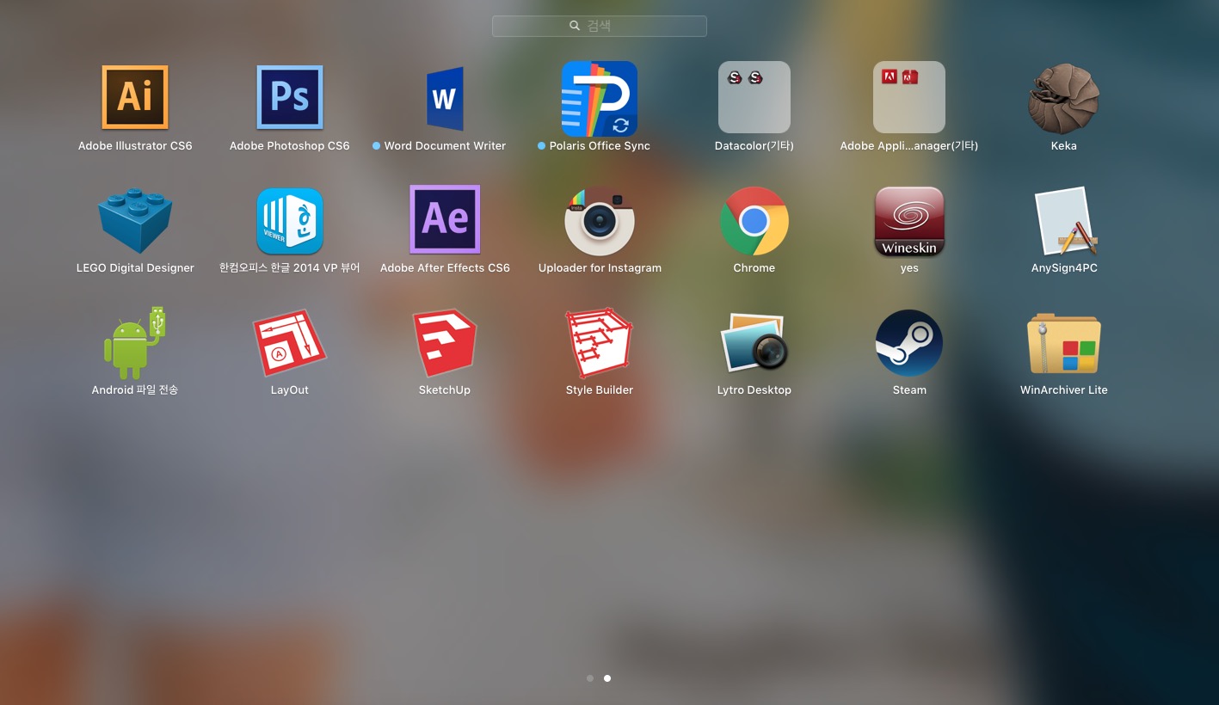Switch to the first Launchpad page dot
Screen dimensions: 1219x705
point(590,678)
